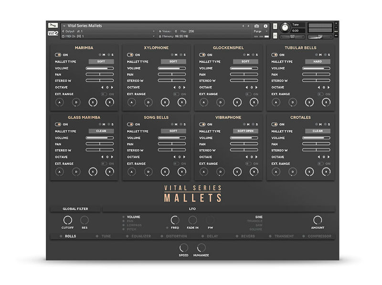
Task: Choose the SQUARE LFO waveform
Action: tap(256, 229)
